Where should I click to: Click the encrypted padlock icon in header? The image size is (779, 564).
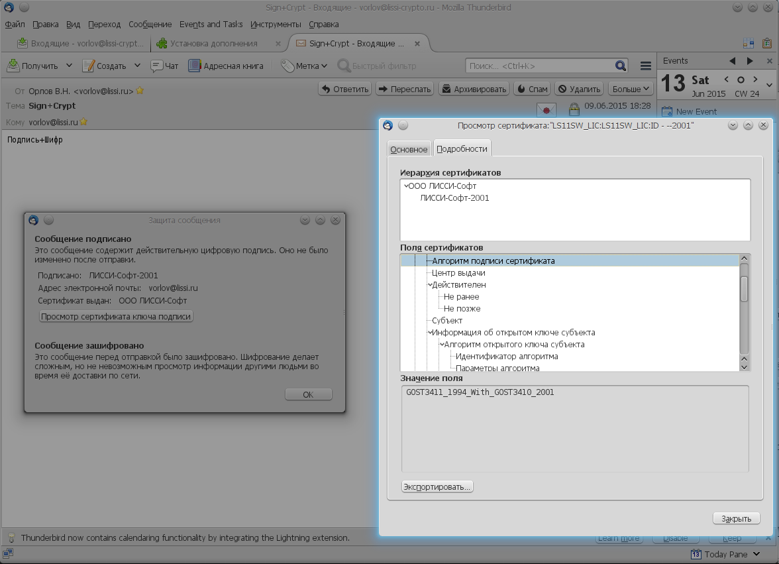(x=574, y=107)
